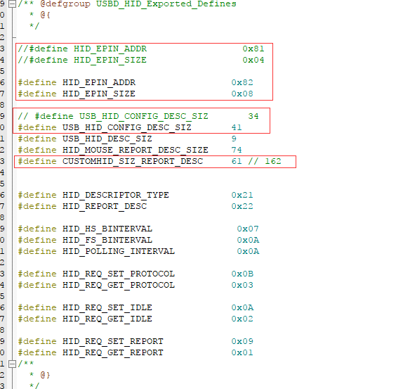Select value 0x09 of HID_REQ_SET_REPORT
This screenshot has width=396, height=389.
(242, 341)
